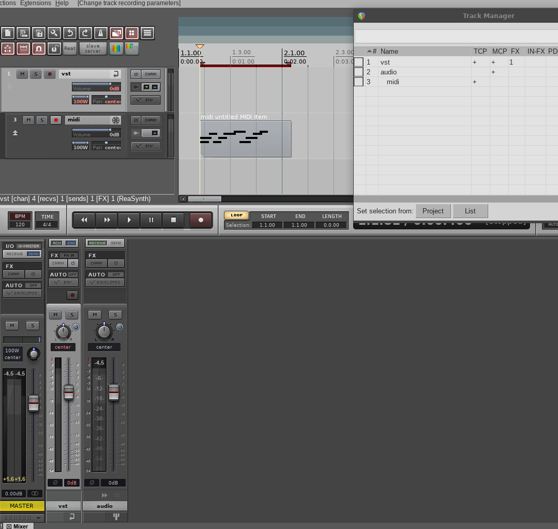
Task: Open the Help menu
Action: pos(62,3)
